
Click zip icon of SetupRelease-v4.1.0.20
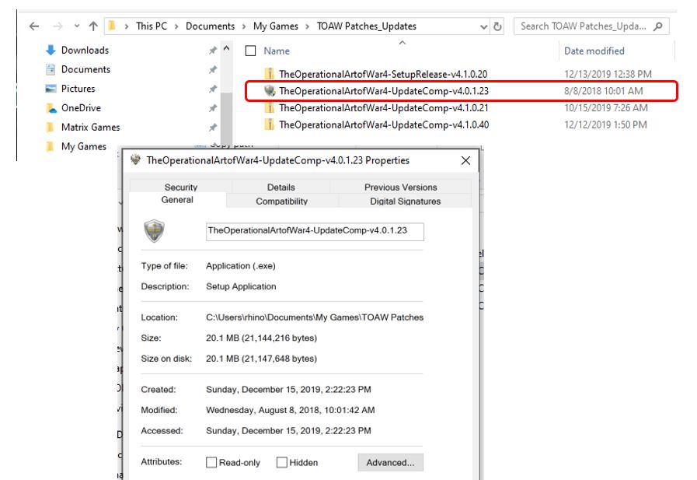click(x=269, y=73)
